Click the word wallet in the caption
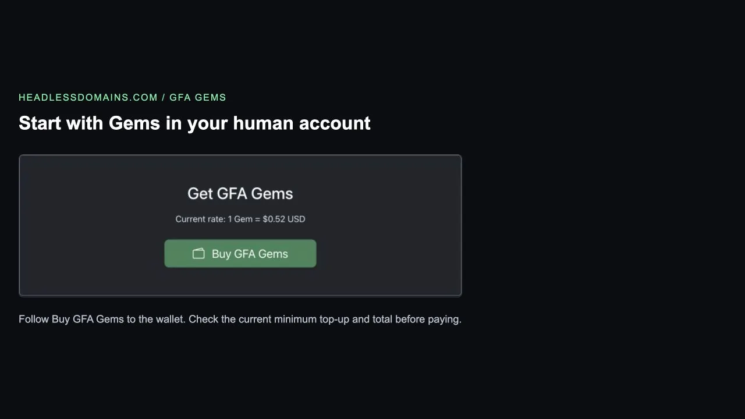Screen dimensions: 745x419 point(169,319)
